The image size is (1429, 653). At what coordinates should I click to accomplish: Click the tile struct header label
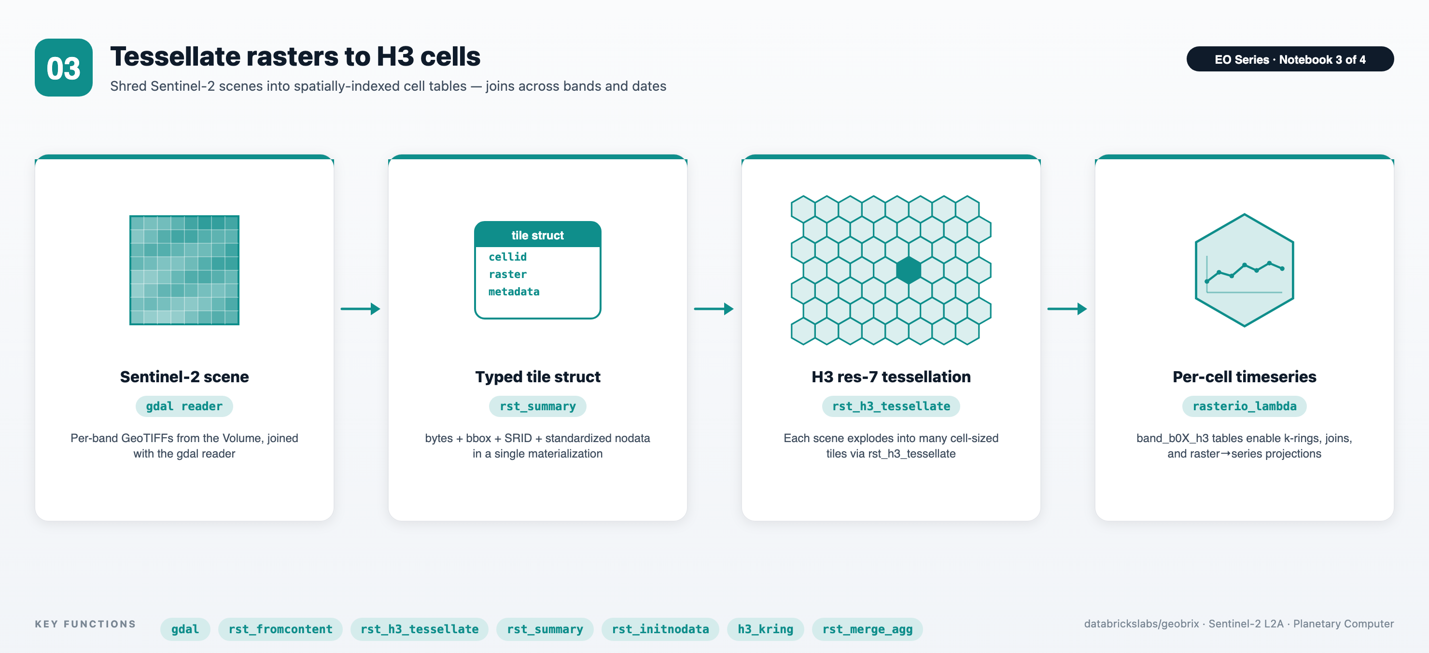pyautogui.click(x=537, y=235)
